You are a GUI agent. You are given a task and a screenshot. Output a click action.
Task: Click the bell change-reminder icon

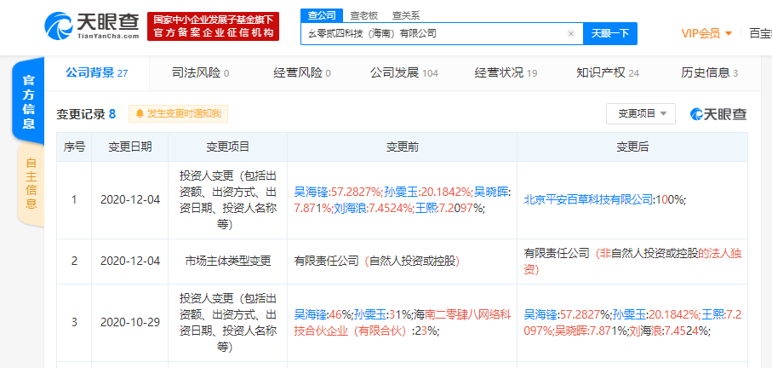point(138,113)
